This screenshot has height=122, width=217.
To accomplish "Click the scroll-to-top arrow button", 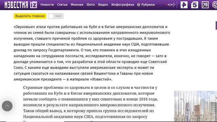I will coord(7,106).
